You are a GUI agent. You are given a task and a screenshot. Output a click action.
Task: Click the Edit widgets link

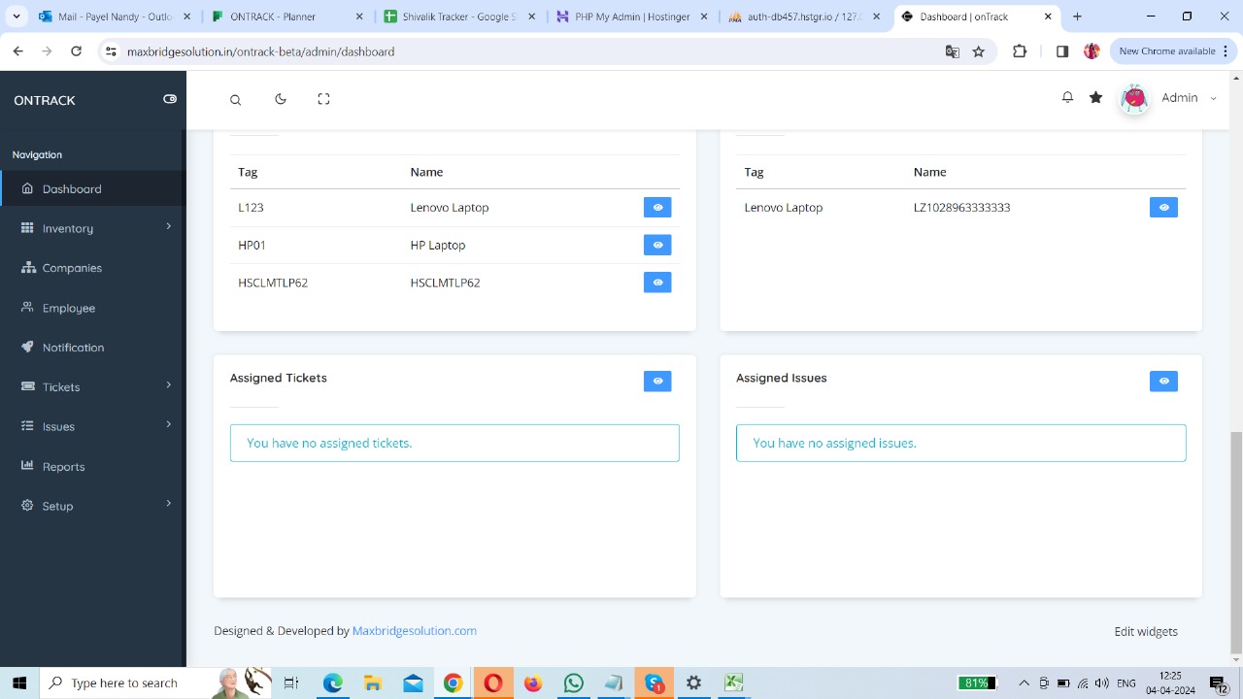pos(1146,632)
